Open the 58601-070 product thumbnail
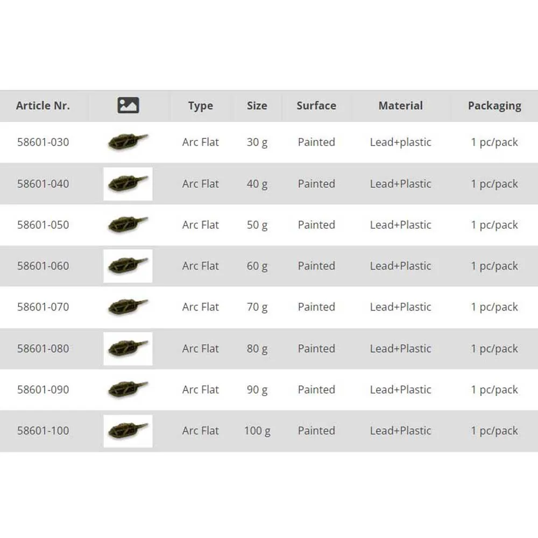 pos(128,307)
